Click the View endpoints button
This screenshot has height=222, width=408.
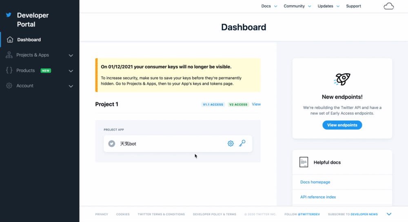342,125
